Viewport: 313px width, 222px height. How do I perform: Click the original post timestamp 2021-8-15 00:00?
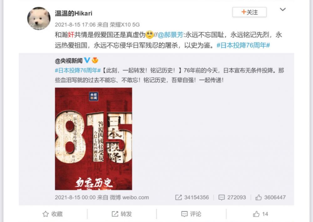point(75,198)
